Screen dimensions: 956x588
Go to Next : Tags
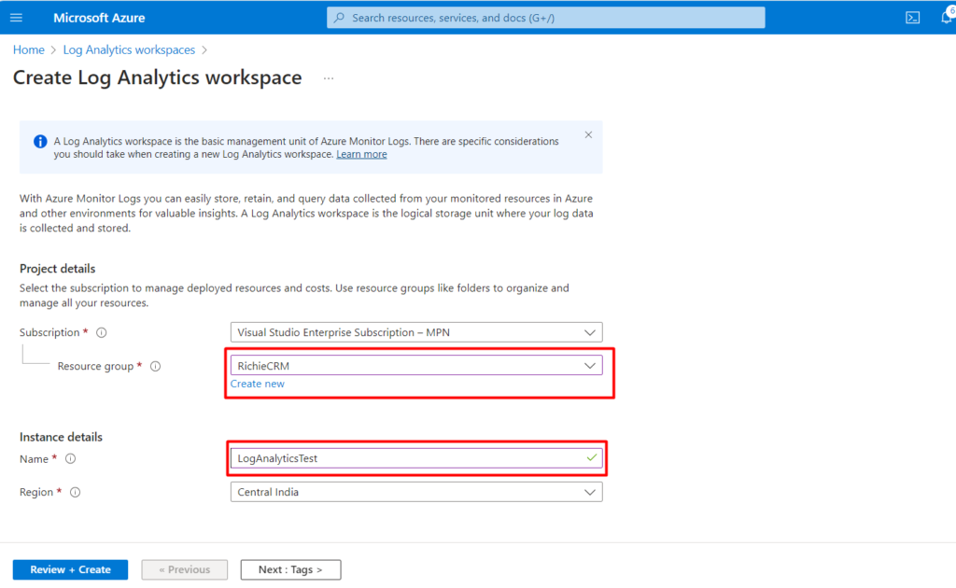(291, 569)
